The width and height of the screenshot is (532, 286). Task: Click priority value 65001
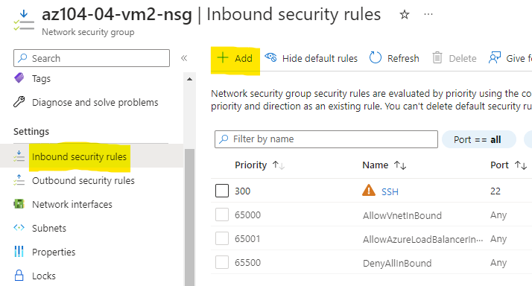[247, 239]
